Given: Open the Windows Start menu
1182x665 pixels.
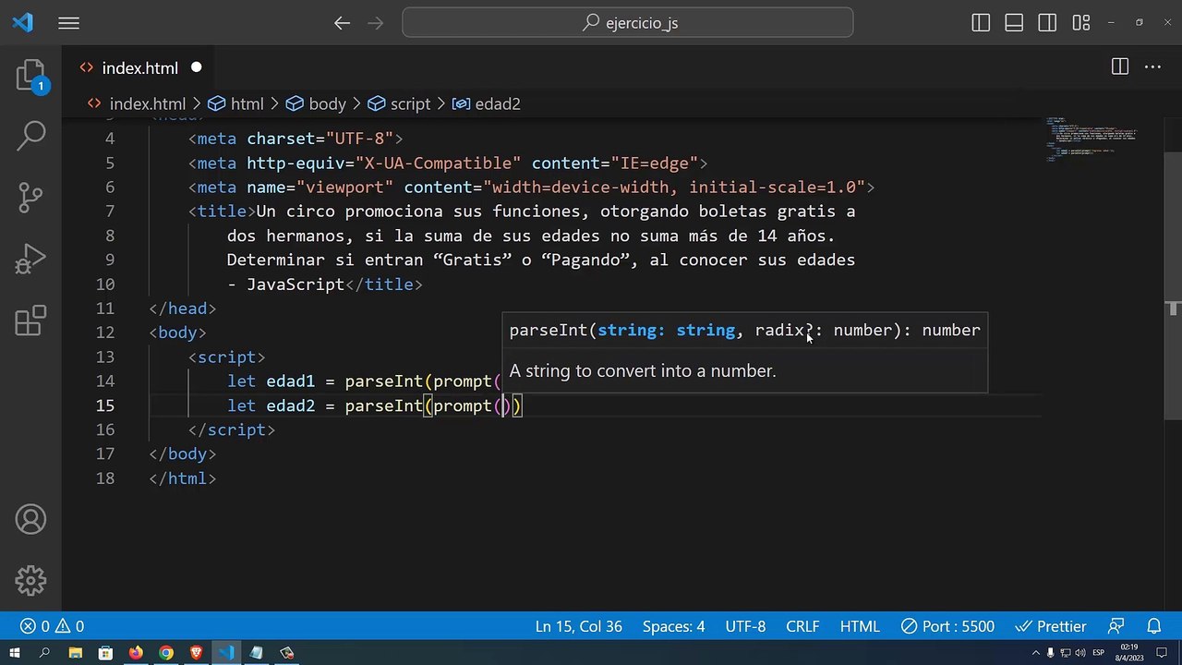Looking at the screenshot, I should click(x=15, y=653).
